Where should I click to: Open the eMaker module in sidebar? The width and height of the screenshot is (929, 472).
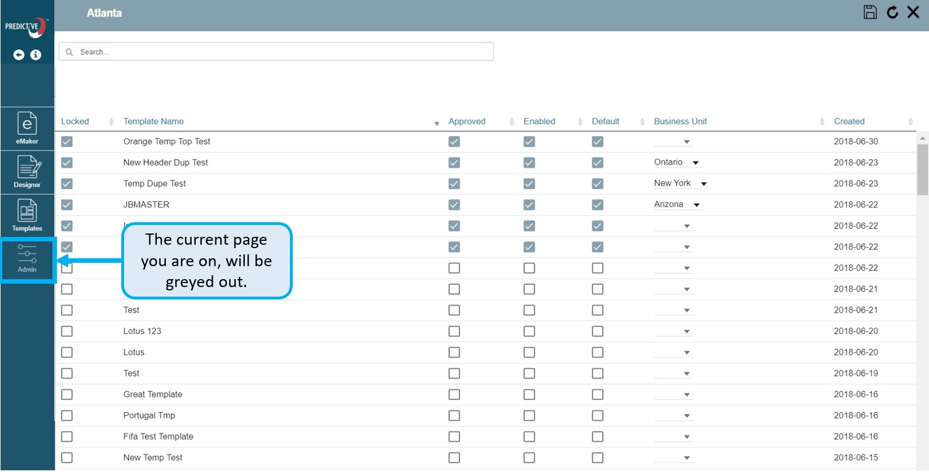[x=27, y=128]
